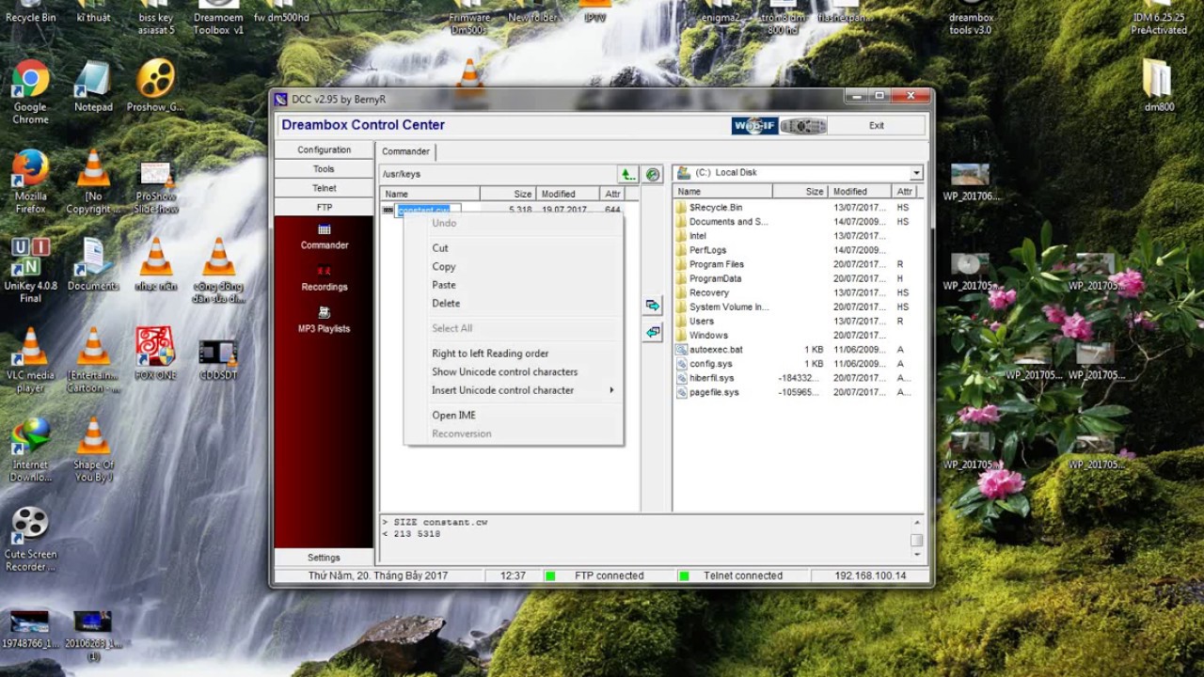Refresh the file lists
Image resolution: width=1204 pixels, height=677 pixels.
653,174
